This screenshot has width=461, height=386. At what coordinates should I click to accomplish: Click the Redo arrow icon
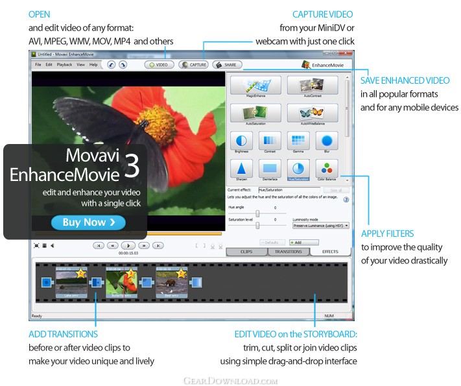click(123, 65)
